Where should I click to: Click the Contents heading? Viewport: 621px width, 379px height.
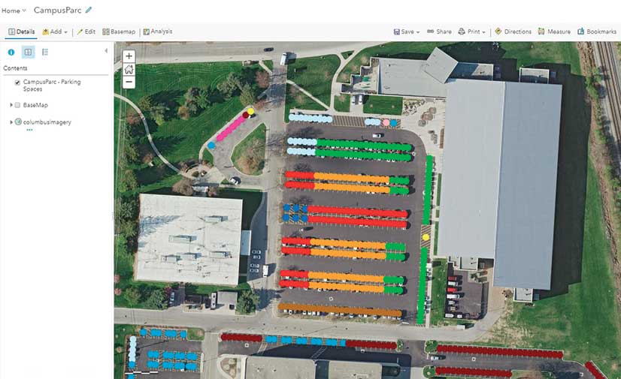coord(15,68)
